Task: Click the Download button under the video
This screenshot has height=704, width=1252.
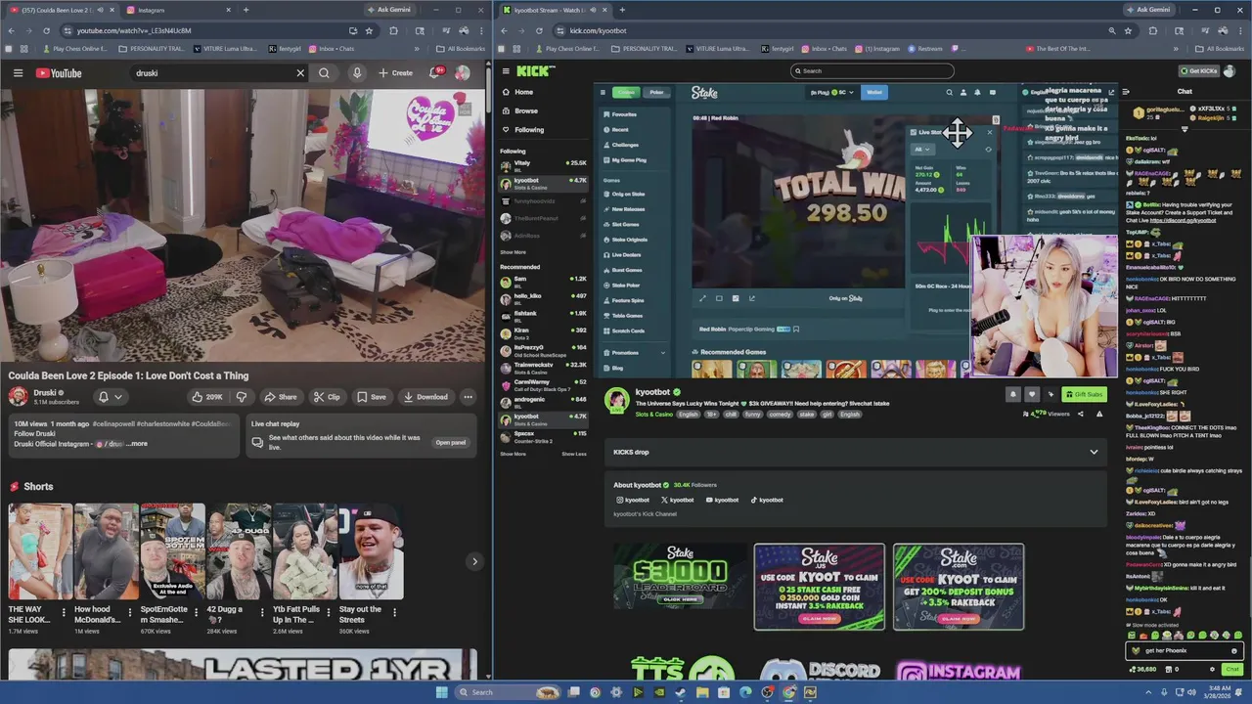Action: [x=425, y=397]
